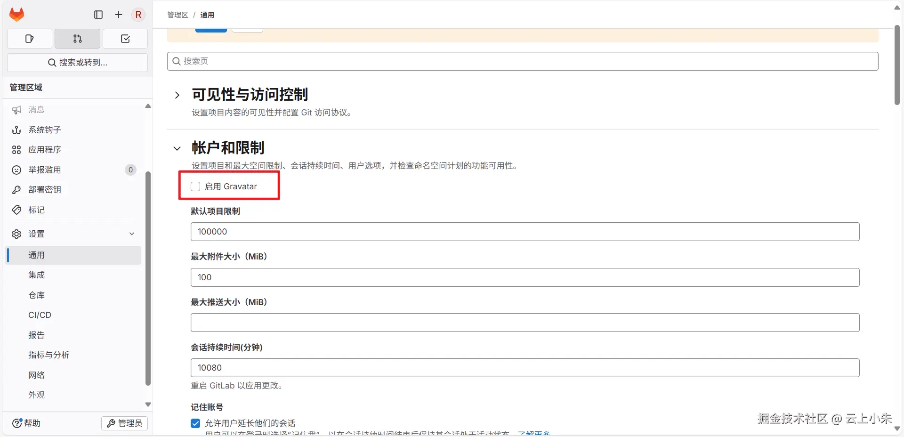Select 外观 appearance settings
Screen dimensions: 904x437
pos(74,395)
